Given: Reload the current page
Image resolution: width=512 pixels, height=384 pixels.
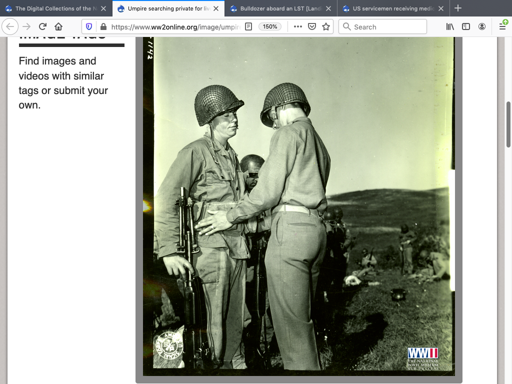Looking at the screenshot, I should click(x=42, y=26).
